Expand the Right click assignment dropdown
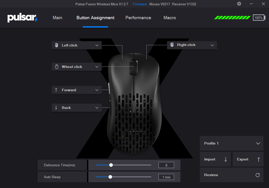The image size is (269, 188). pos(212,45)
